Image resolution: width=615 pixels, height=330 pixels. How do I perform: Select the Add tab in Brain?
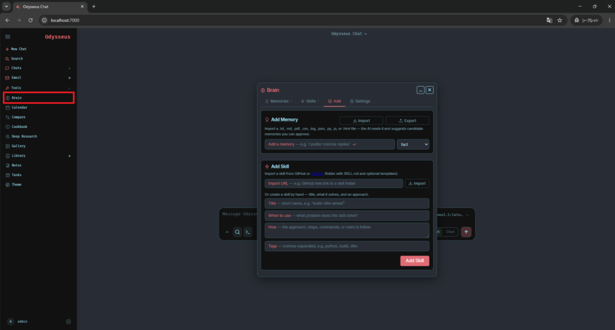click(335, 101)
